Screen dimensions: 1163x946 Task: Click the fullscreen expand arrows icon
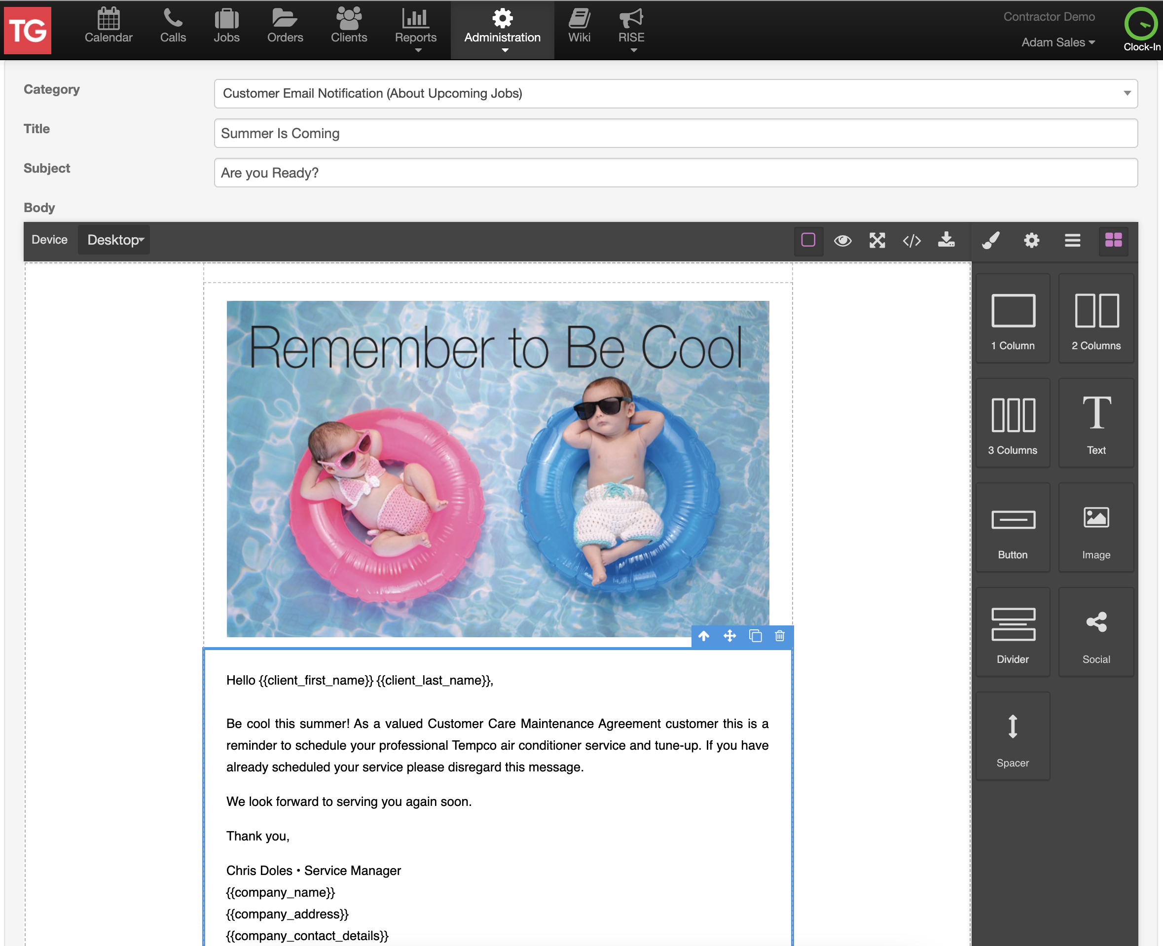877,240
